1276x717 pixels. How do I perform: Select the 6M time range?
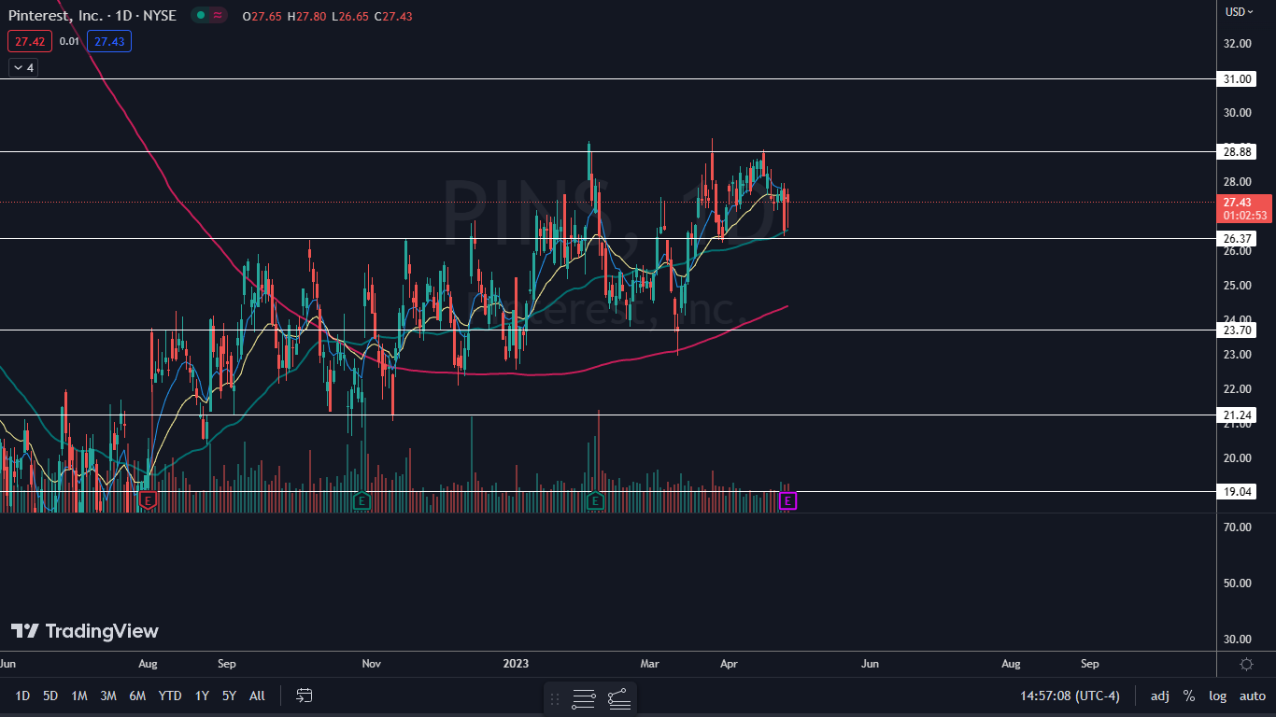(137, 696)
